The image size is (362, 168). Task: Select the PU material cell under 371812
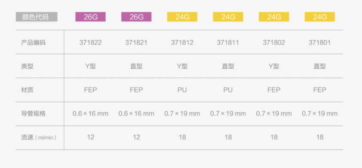pyautogui.click(x=182, y=90)
